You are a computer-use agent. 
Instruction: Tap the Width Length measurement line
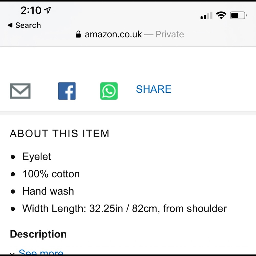(125, 209)
